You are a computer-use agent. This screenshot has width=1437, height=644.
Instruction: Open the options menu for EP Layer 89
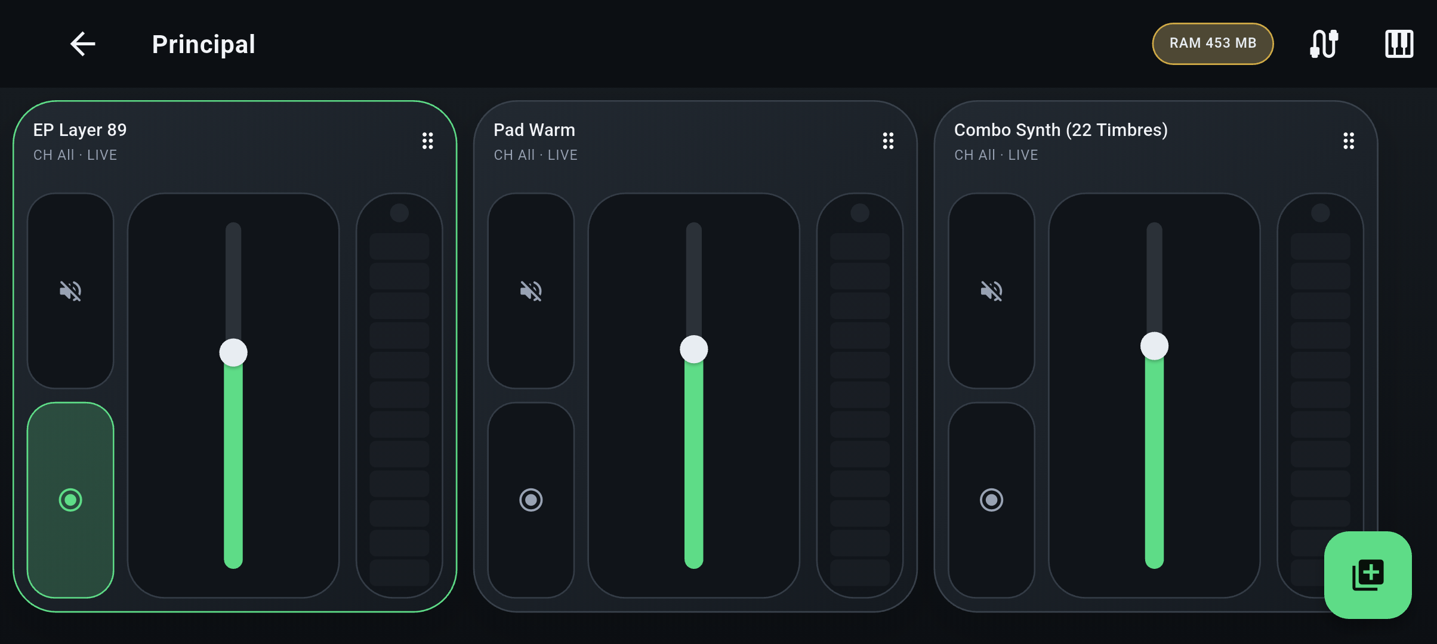(x=427, y=141)
